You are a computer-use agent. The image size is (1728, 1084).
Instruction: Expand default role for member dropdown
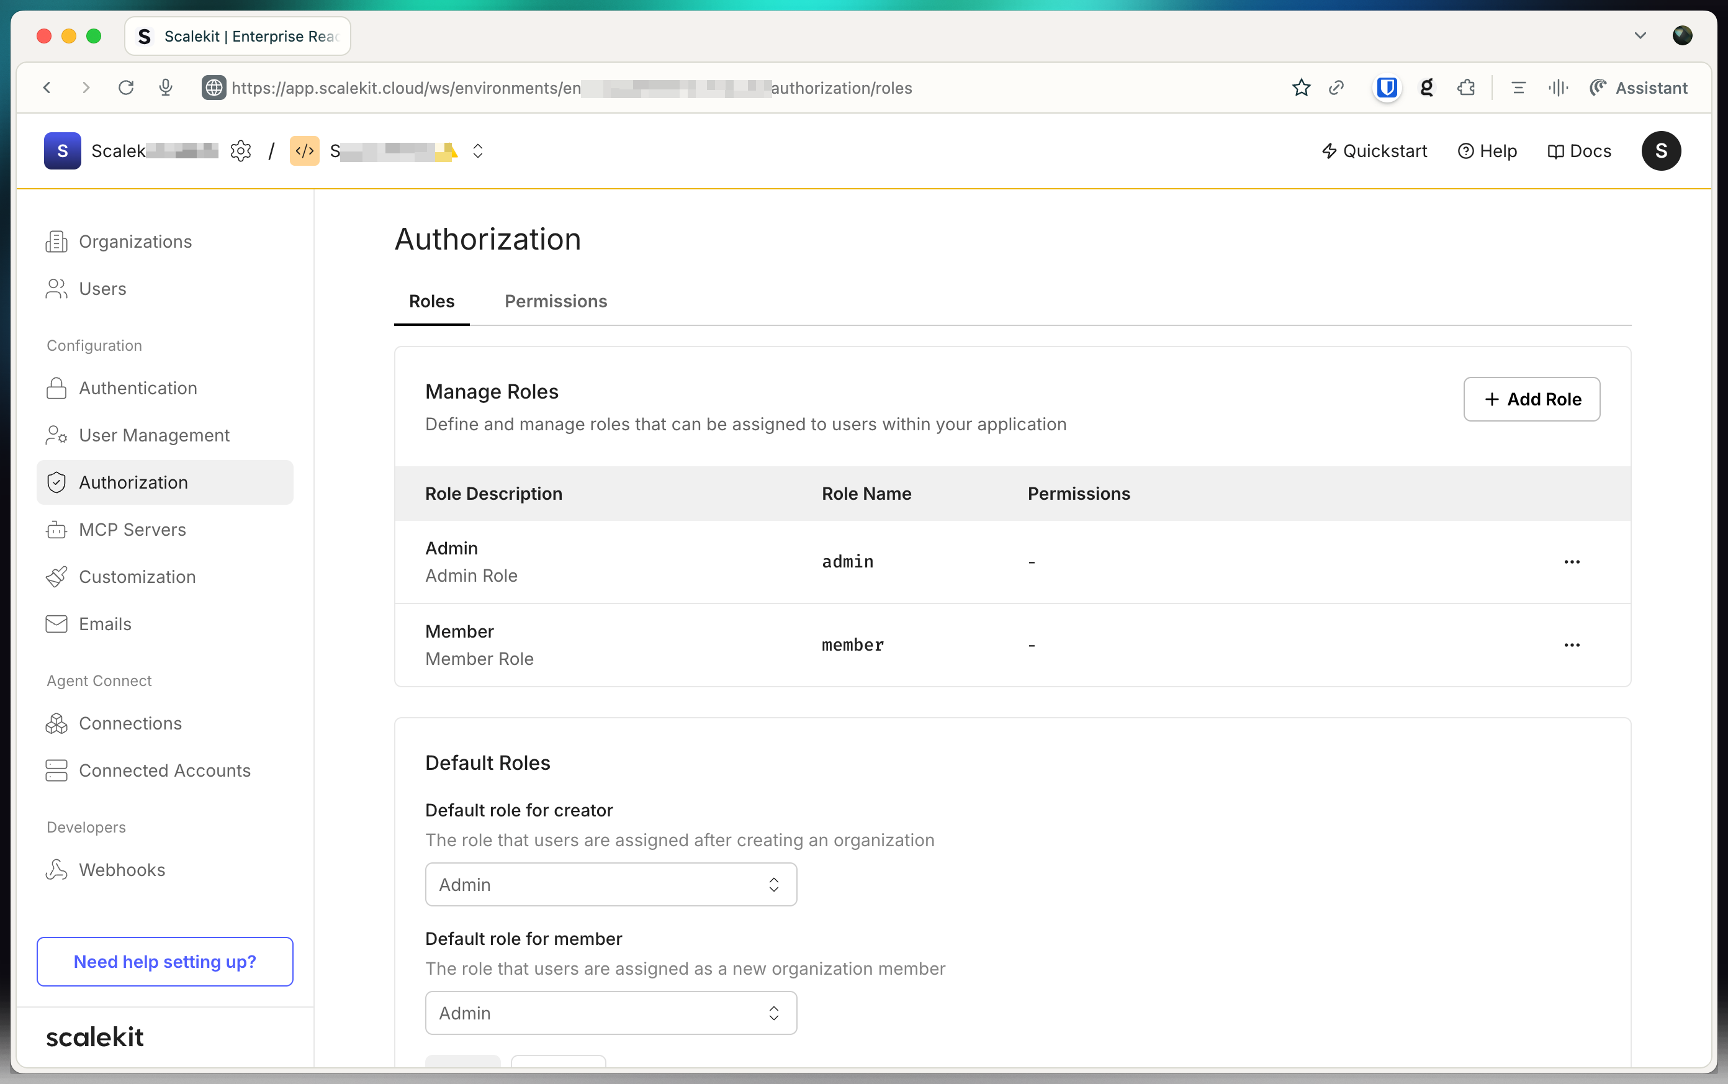tap(611, 1013)
